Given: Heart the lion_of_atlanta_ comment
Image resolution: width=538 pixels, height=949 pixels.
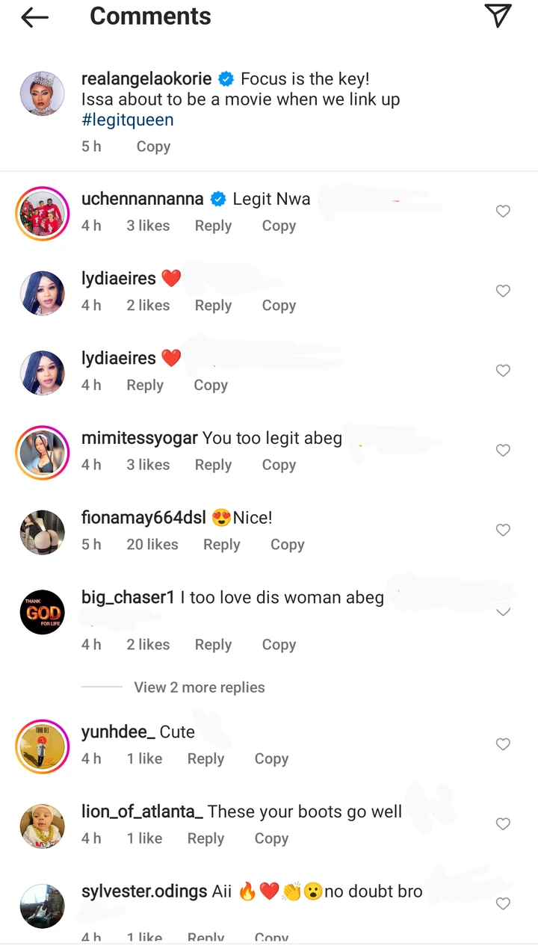Looking at the screenshot, I should click(503, 824).
